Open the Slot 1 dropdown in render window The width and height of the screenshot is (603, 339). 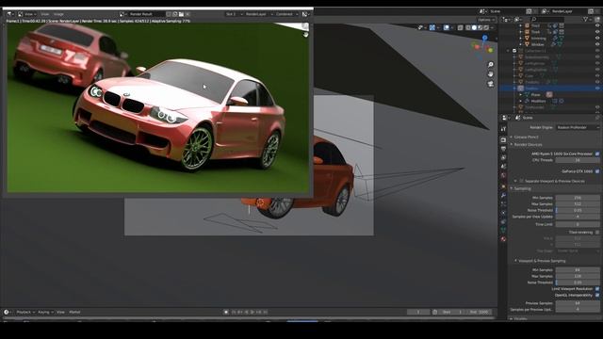point(235,14)
